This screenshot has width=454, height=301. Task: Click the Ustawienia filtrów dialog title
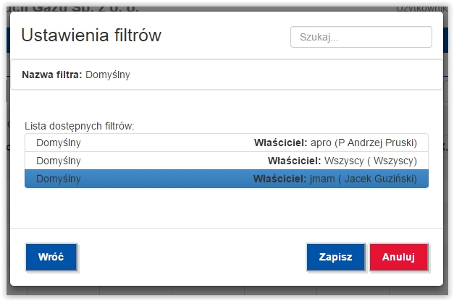tap(91, 35)
